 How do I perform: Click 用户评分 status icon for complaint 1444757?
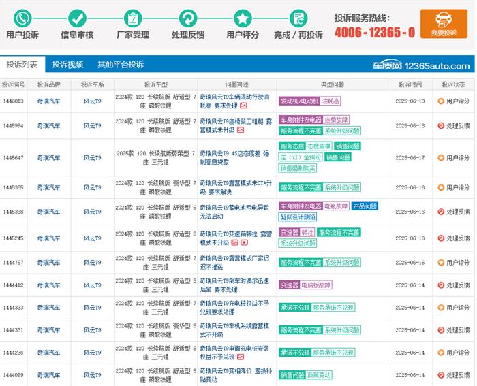coord(441,263)
